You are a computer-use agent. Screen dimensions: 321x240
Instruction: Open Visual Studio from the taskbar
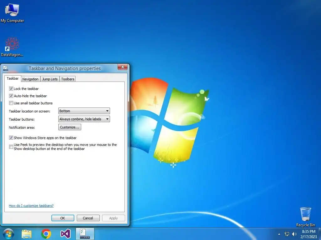pyautogui.click(x=66, y=234)
